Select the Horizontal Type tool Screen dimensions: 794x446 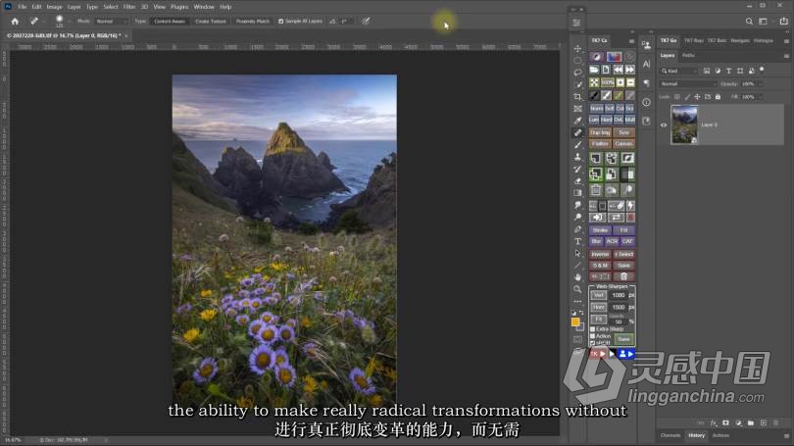click(577, 241)
